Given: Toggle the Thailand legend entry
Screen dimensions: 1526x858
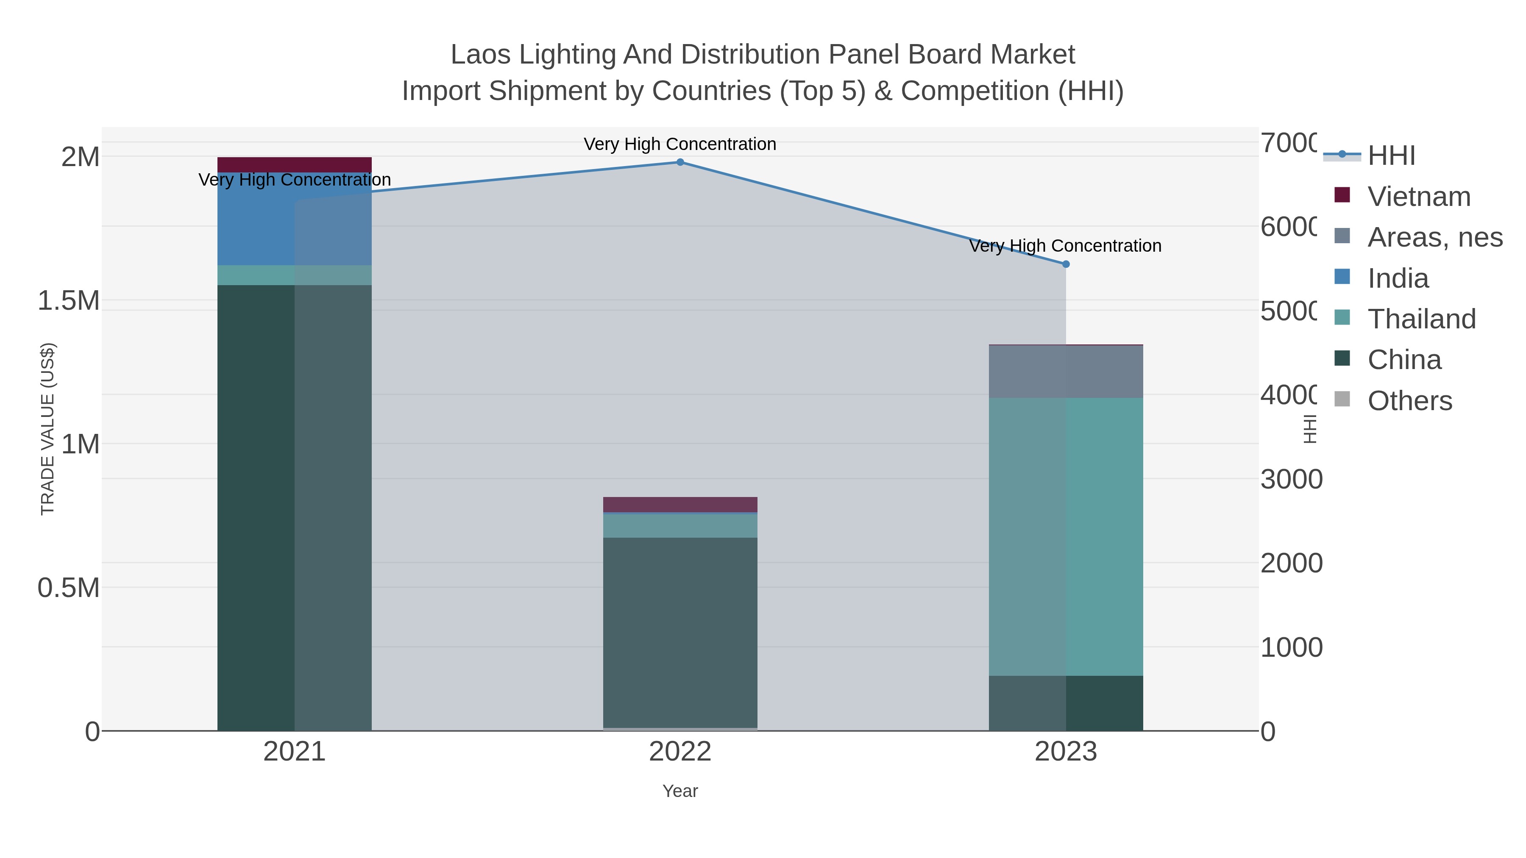Looking at the screenshot, I should [x=1405, y=319].
